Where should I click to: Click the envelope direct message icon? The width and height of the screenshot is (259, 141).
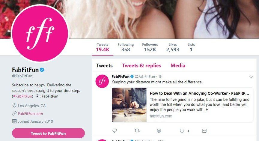tap(204, 131)
